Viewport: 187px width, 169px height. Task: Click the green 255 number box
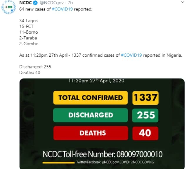(145, 115)
